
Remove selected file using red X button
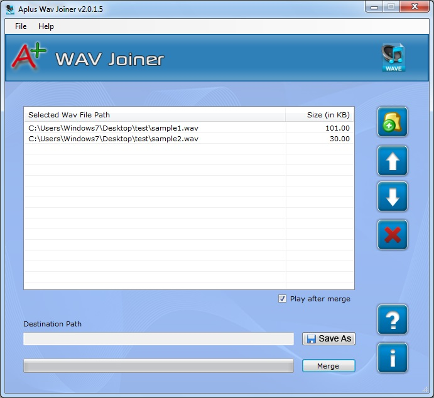coord(392,235)
